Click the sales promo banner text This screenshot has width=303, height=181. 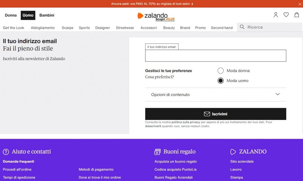point(152,4)
